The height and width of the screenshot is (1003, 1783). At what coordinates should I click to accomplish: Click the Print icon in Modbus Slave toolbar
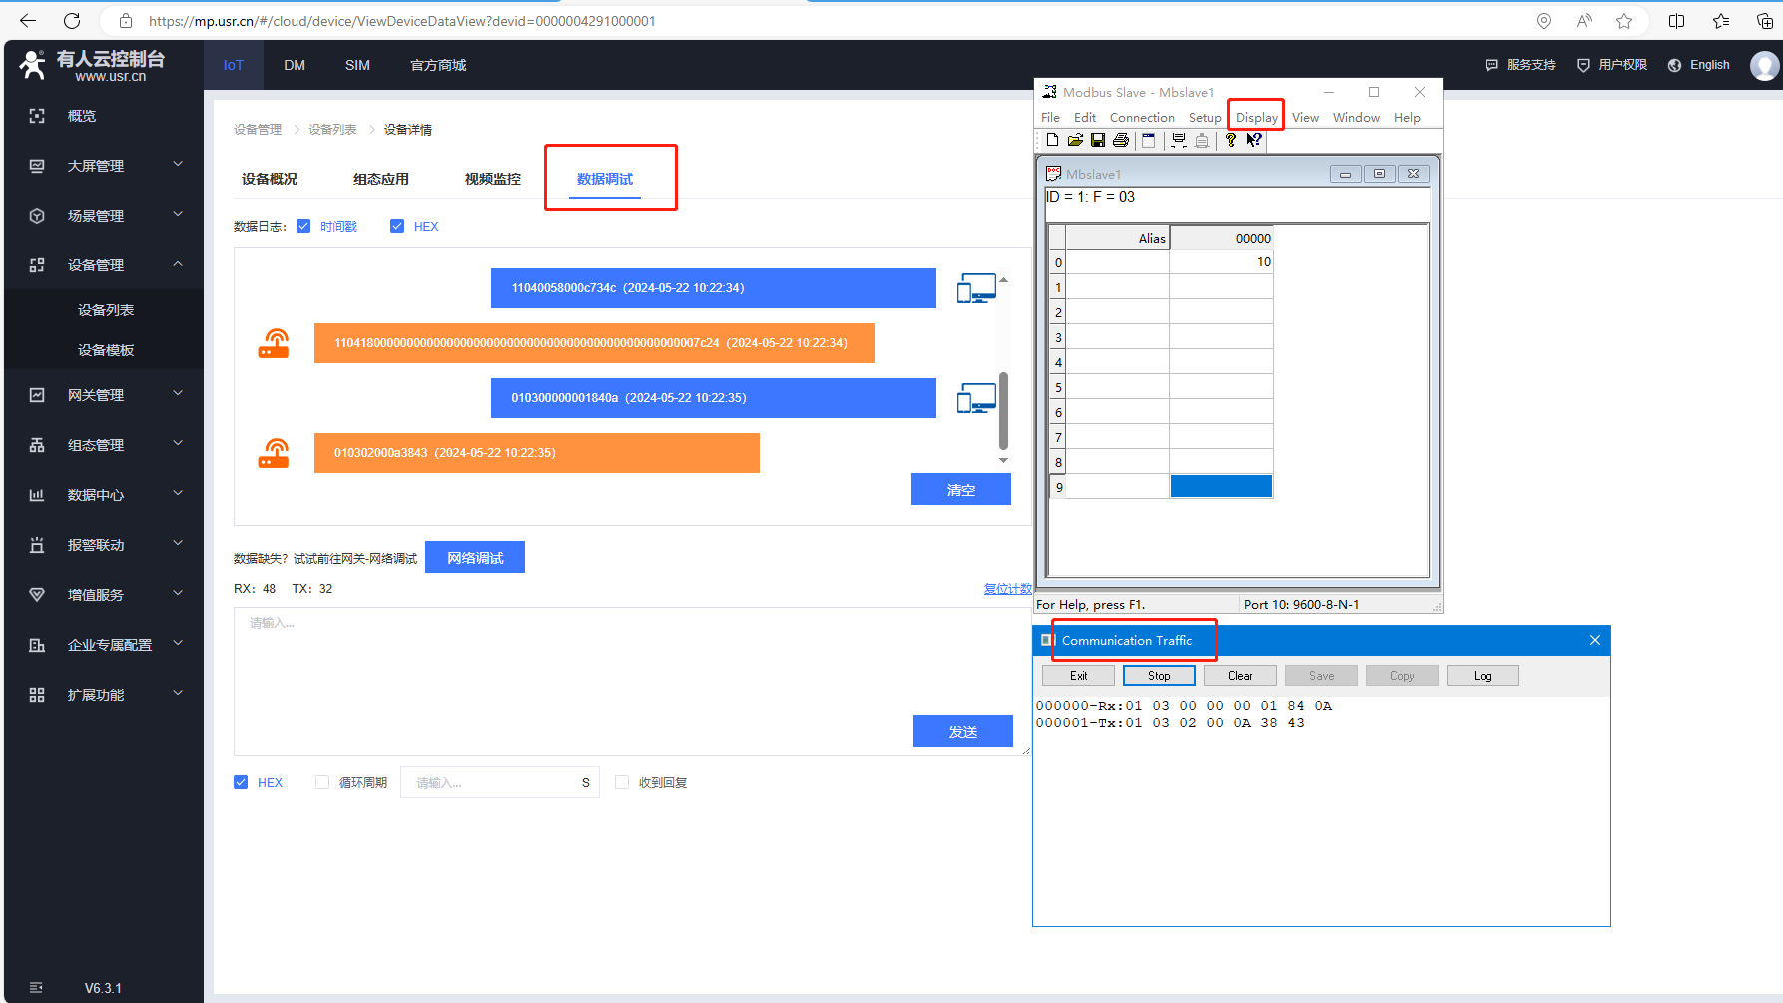pyautogui.click(x=1121, y=141)
